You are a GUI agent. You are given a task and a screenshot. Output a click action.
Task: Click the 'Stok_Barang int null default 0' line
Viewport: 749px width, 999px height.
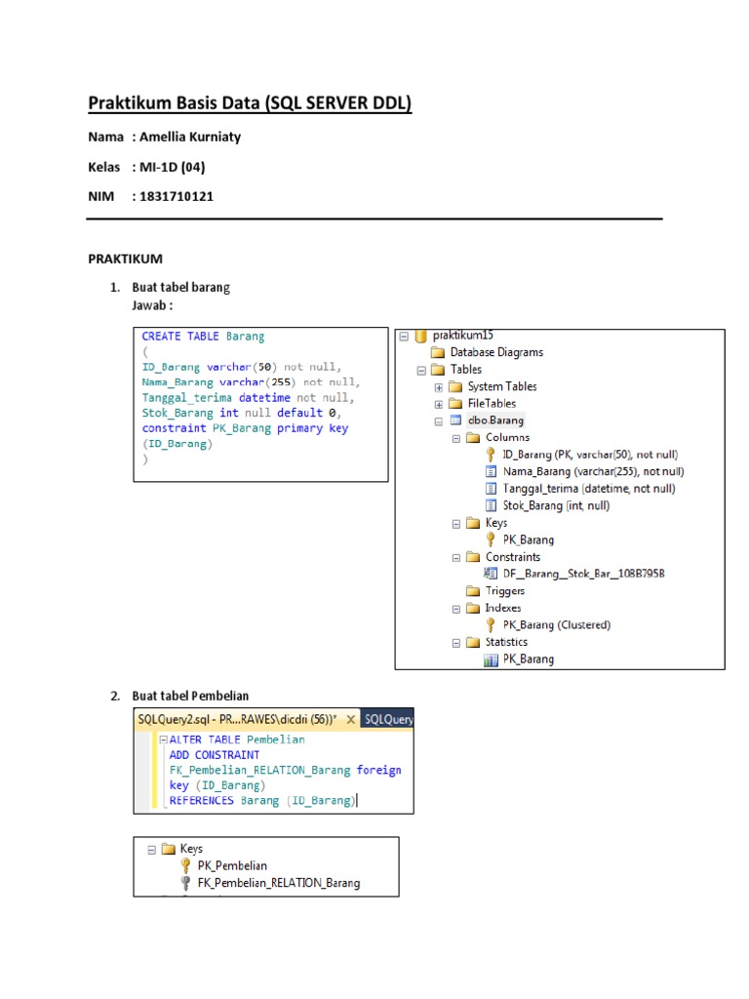point(241,413)
